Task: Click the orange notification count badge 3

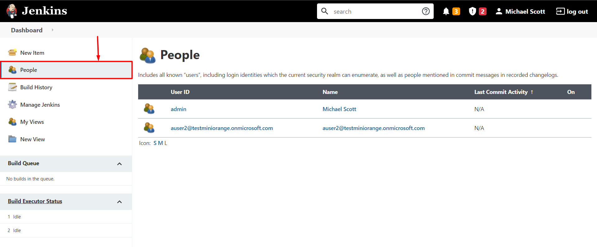Action: [456, 12]
